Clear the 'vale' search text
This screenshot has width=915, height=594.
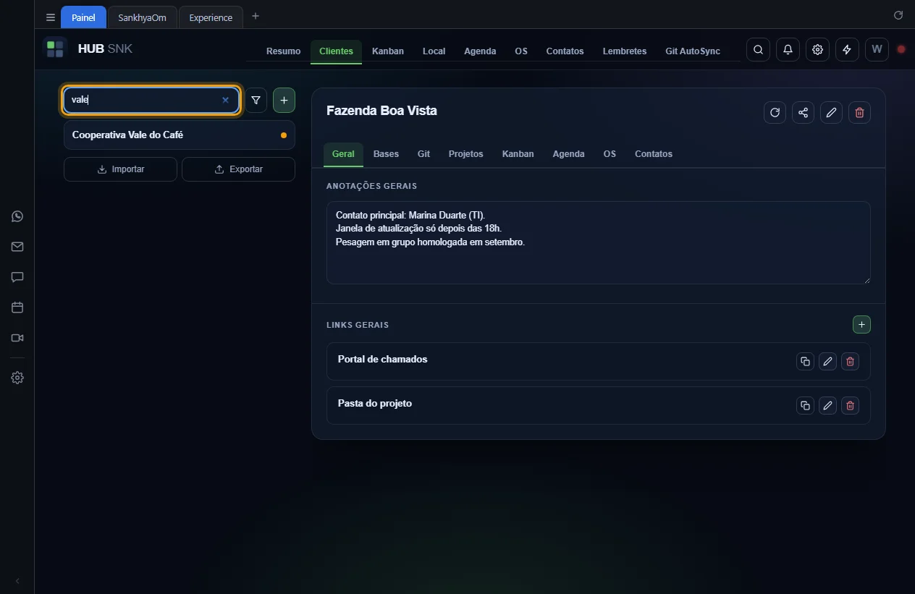tap(225, 101)
